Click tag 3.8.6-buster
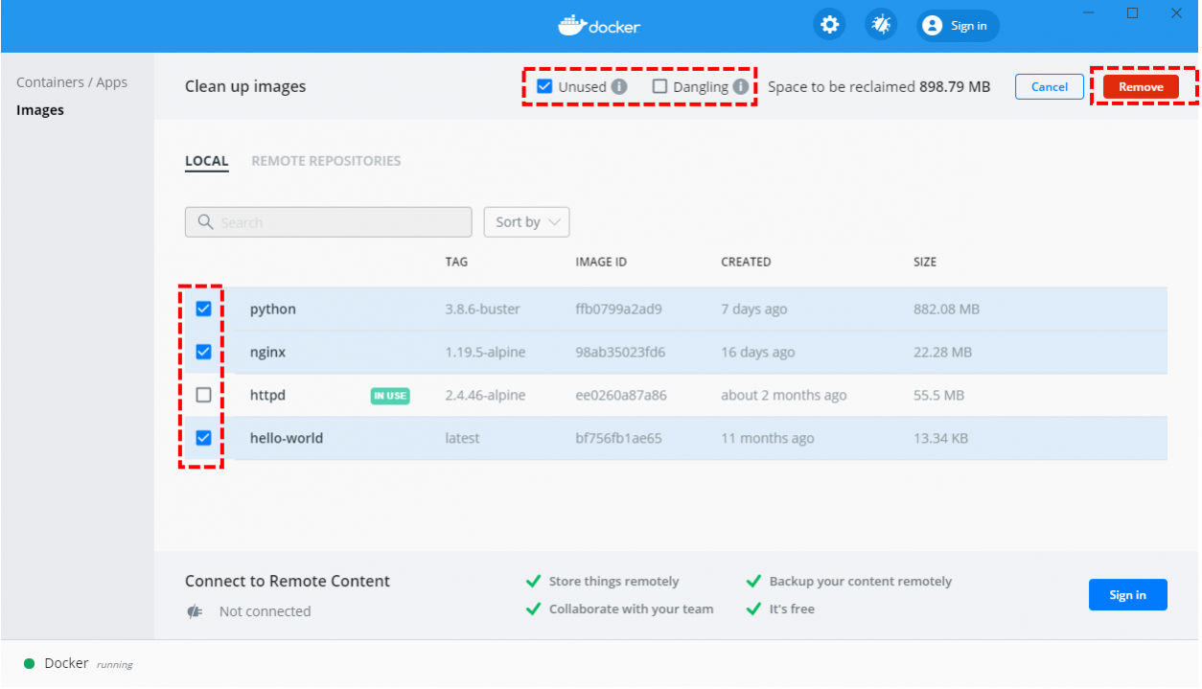The image size is (1202, 689). pos(483,309)
